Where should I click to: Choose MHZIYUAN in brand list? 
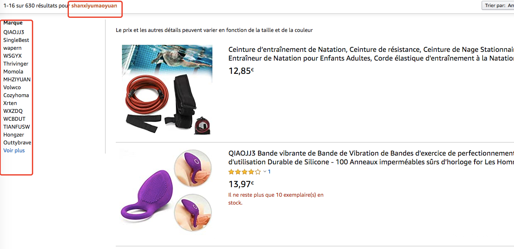tap(17, 80)
